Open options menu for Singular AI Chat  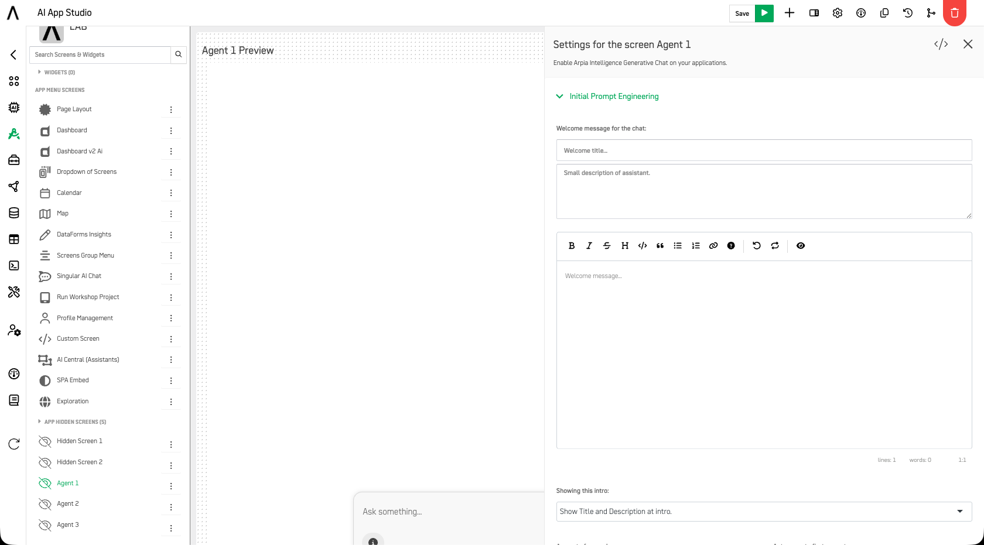[x=171, y=276]
